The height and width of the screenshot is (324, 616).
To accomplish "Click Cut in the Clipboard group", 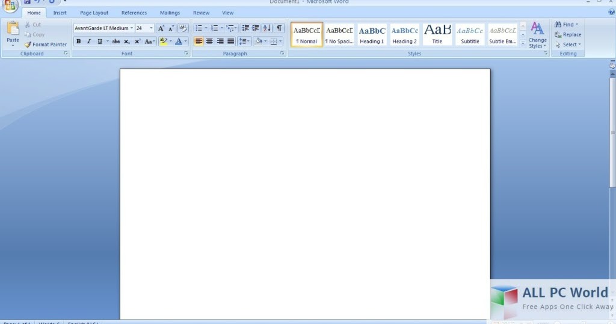I will tap(32, 24).
